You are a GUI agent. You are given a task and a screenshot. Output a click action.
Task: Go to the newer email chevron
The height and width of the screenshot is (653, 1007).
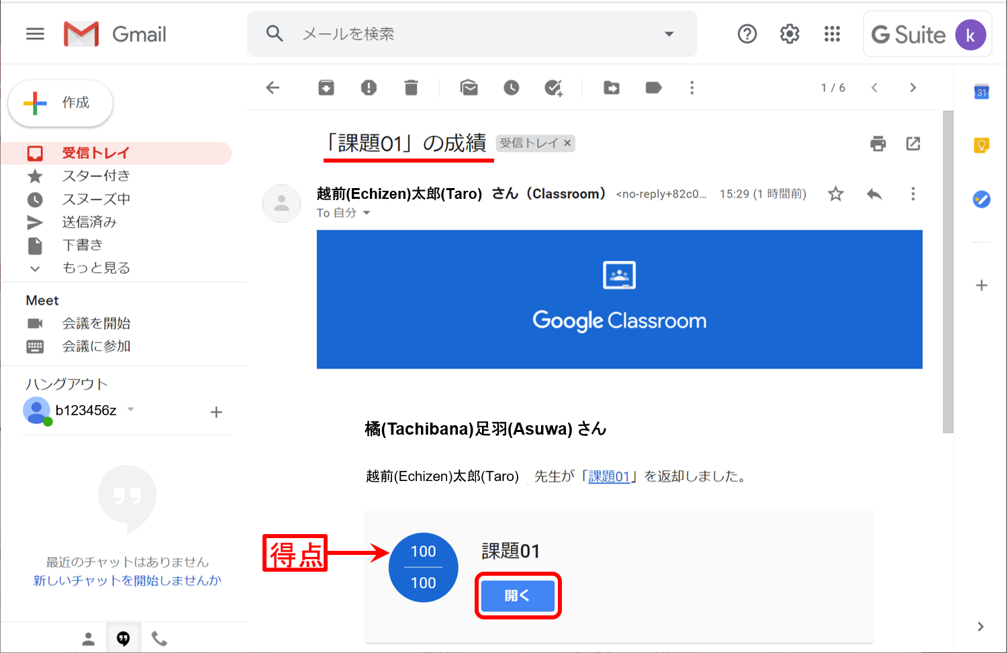pyautogui.click(x=874, y=87)
